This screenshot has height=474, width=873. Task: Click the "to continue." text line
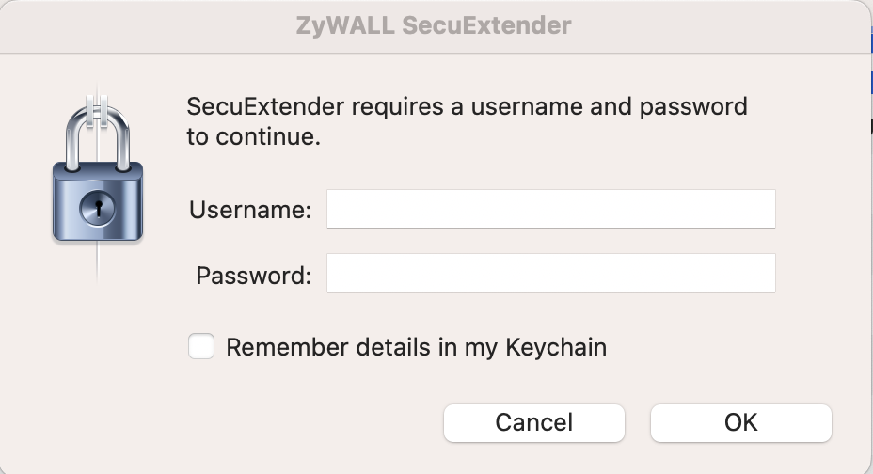point(254,136)
